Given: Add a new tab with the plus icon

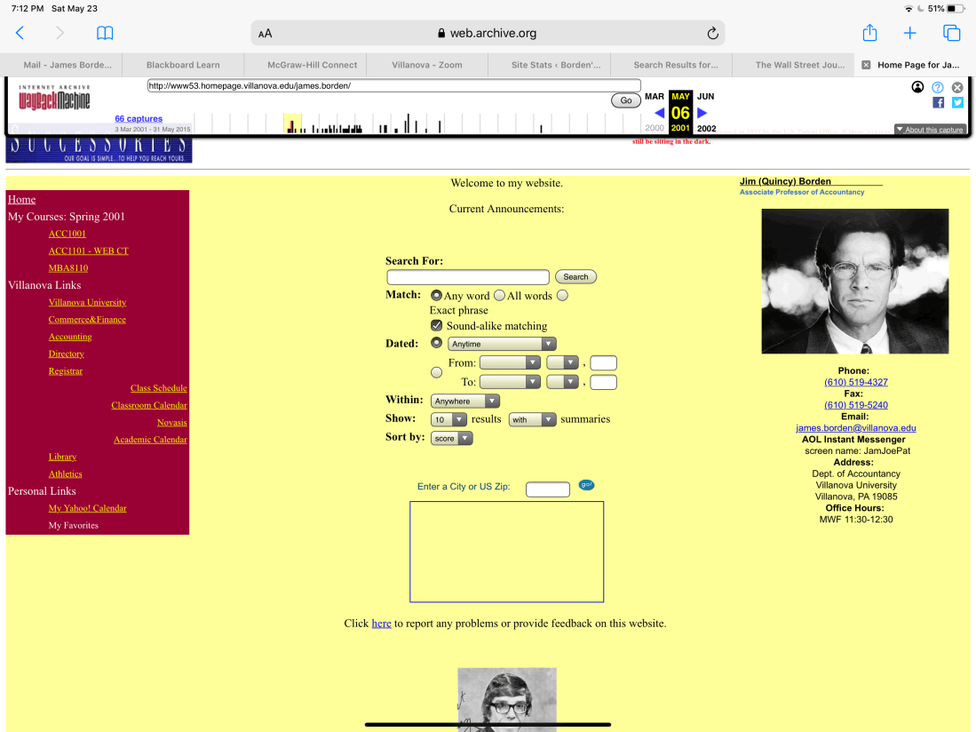Looking at the screenshot, I should coord(910,33).
